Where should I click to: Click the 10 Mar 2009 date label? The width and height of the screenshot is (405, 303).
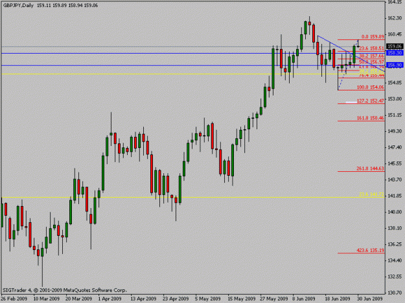[x=47, y=298]
